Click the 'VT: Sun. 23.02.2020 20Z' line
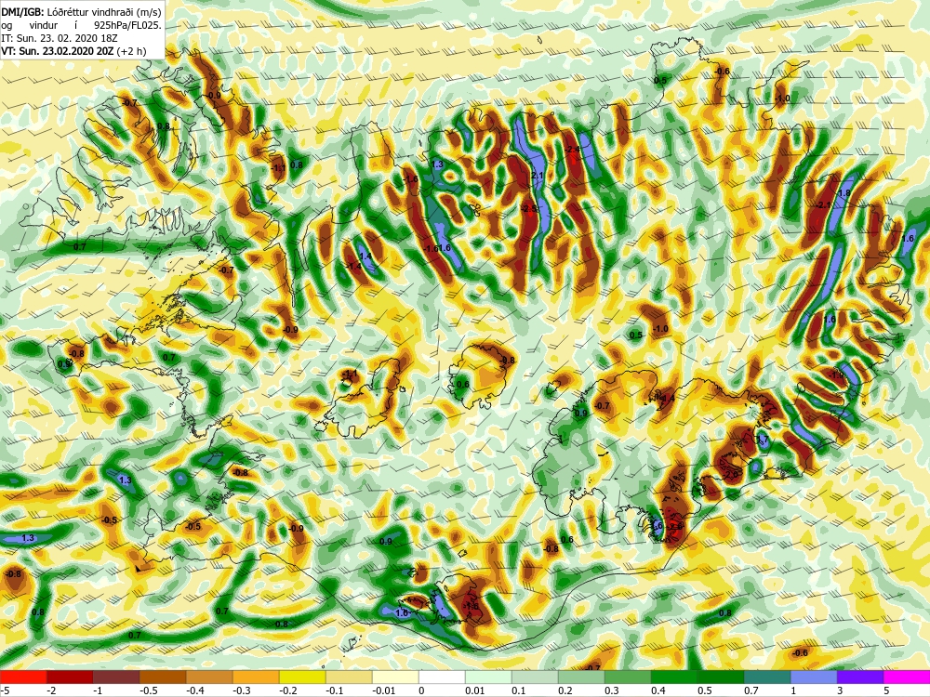The image size is (930, 697). [x=58, y=51]
